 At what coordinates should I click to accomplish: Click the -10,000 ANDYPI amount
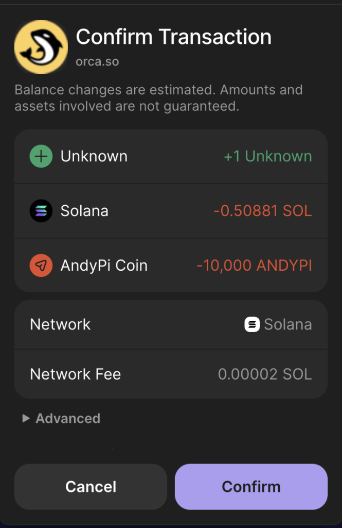254,266
